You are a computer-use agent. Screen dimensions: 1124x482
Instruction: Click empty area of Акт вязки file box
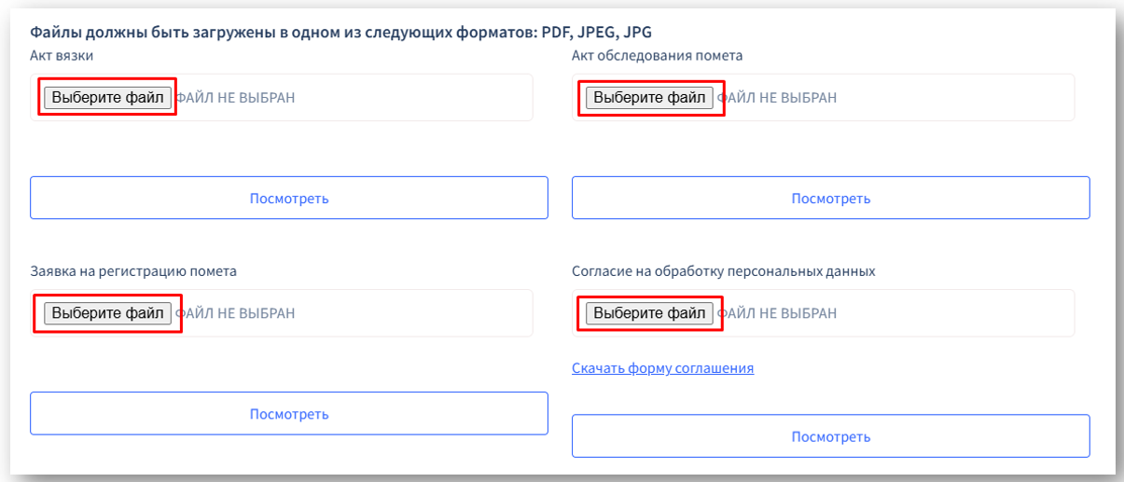pyautogui.click(x=420, y=97)
